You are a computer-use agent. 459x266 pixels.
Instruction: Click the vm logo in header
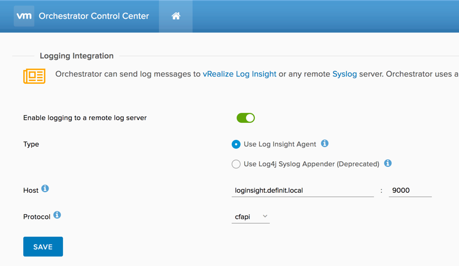pos(24,16)
